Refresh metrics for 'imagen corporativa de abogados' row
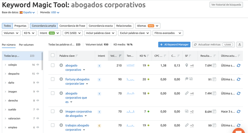 tap(238, 111)
